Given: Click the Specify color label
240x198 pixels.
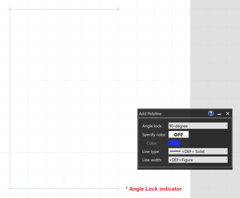Looking at the screenshot, I should pyautogui.click(x=154, y=135).
